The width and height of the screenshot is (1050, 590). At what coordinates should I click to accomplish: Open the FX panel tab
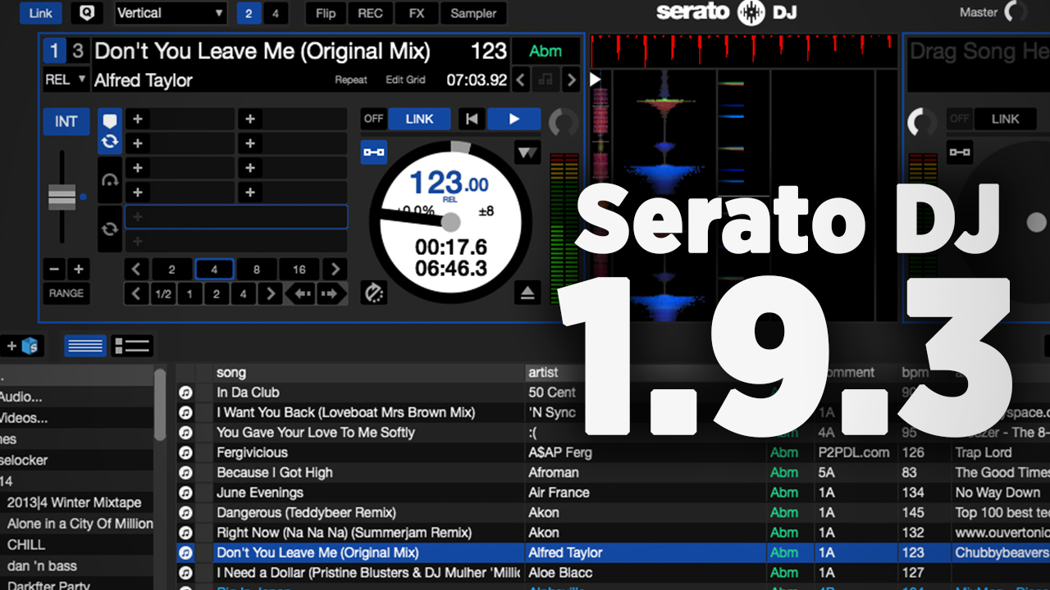(417, 13)
